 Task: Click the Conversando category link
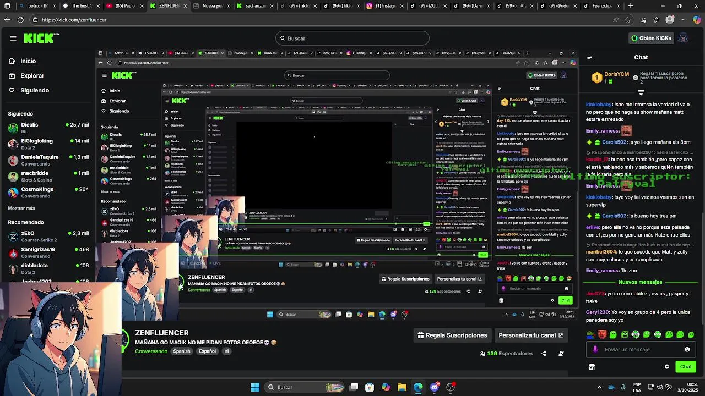click(151, 351)
